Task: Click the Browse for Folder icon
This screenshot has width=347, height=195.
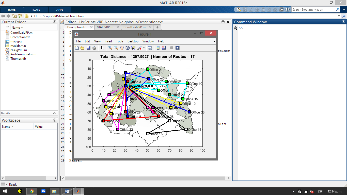Action: 20,16
